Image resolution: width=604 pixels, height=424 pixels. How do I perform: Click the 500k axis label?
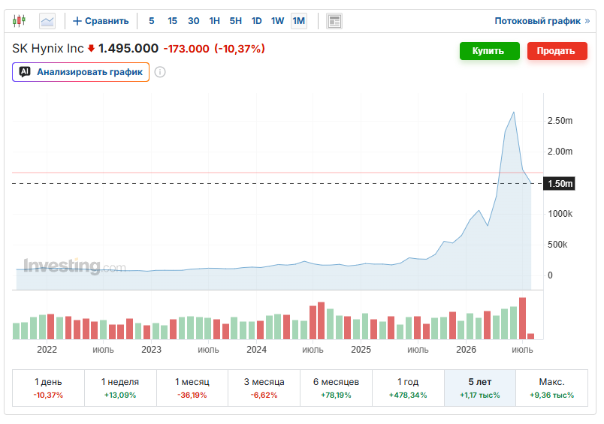557,245
